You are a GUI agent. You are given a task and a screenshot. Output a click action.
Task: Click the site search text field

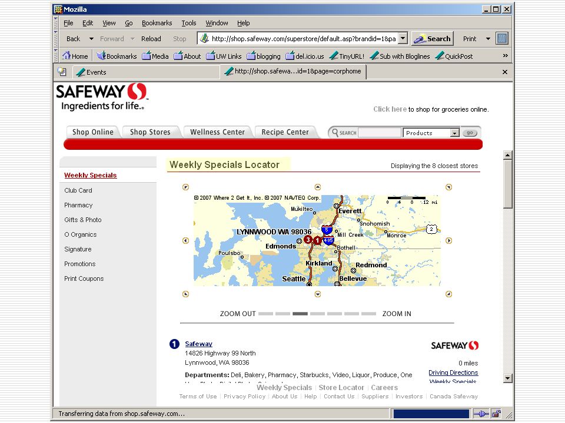[x=380, y=133]
